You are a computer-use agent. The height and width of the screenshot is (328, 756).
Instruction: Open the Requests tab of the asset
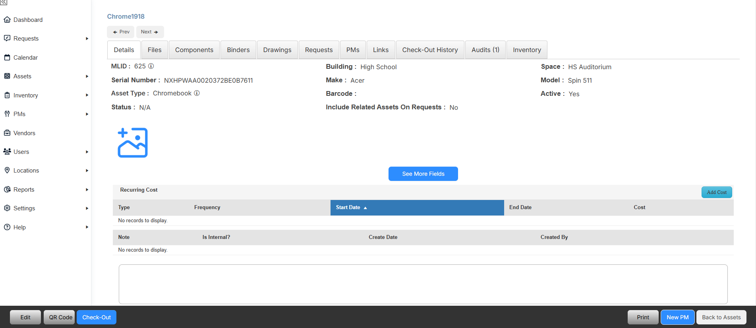point(319,50)
